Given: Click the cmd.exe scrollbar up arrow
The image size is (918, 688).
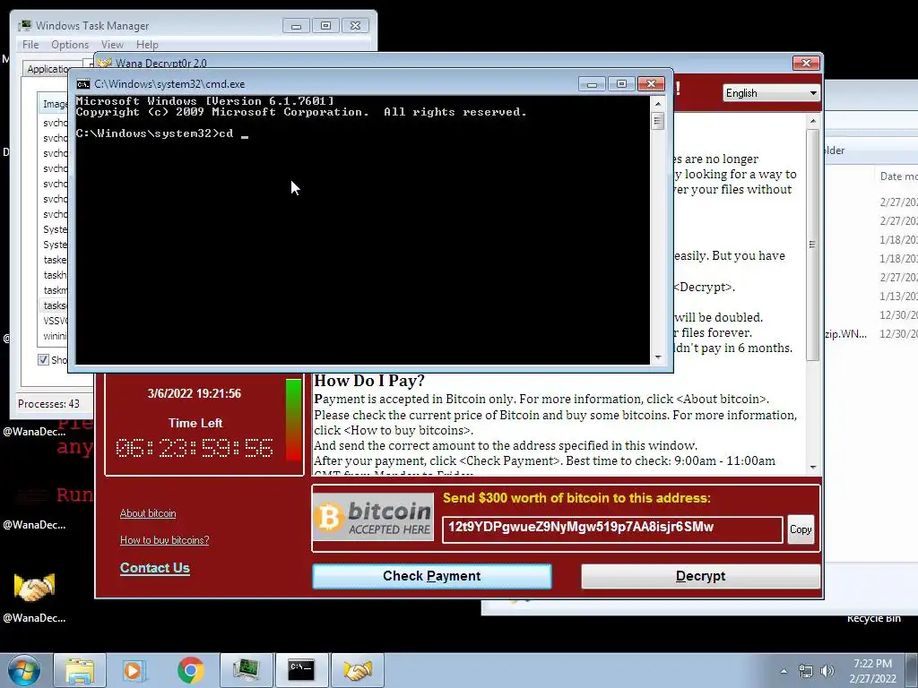Looking at the screenshot, I should (x=658, y=104).
